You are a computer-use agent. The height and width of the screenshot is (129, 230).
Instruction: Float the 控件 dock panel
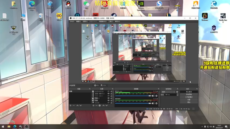coord(197,89)
